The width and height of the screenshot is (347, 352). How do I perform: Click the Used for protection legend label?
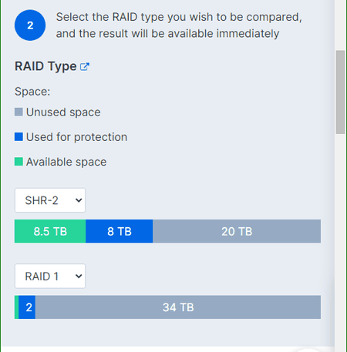click(x=76, y=137)
